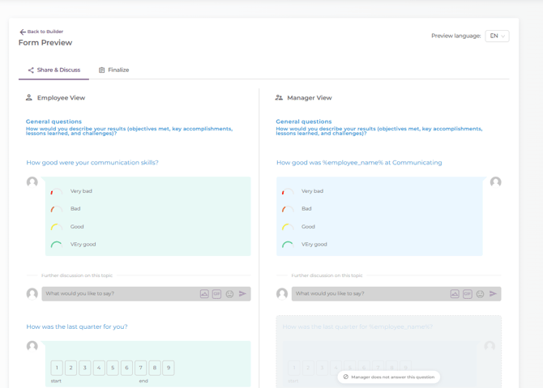Choose rating 5 on the employee scale
This screenshot has height=388, width=543.
pos(113,368)
